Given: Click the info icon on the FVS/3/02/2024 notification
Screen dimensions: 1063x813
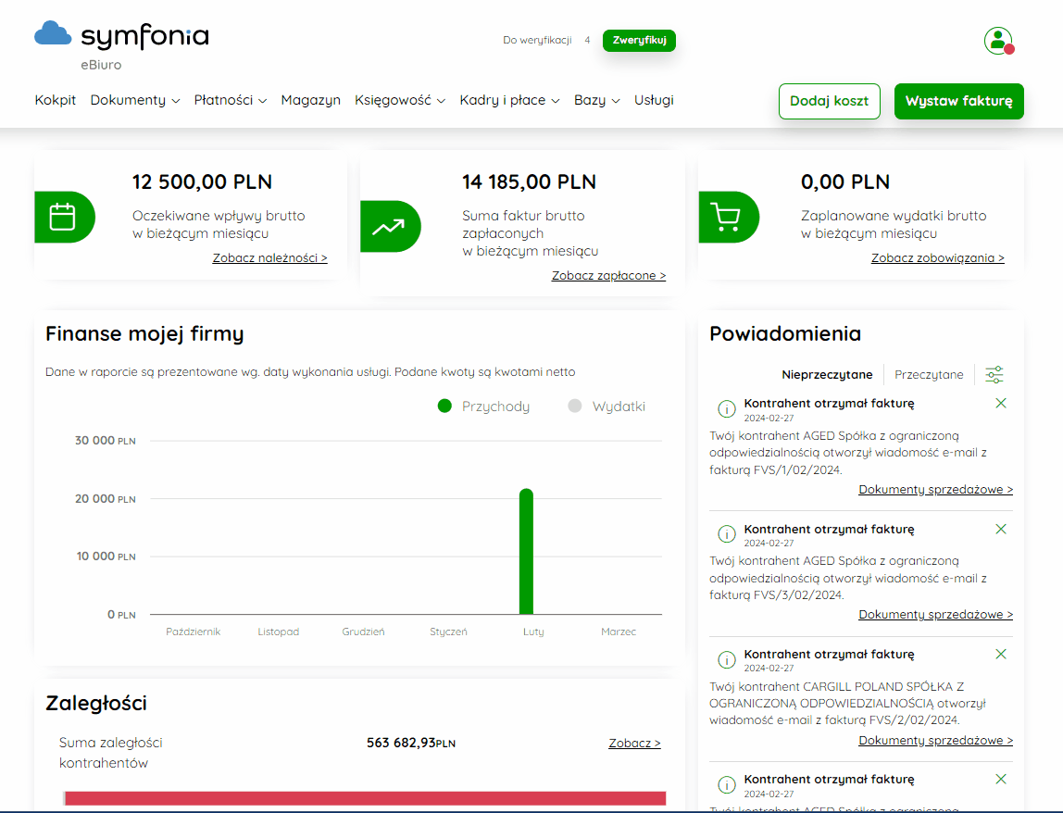Looking at the screenshot, I should (726, 534).
